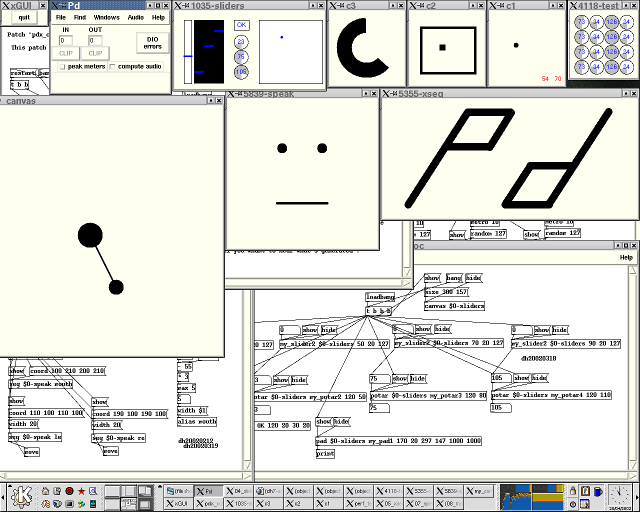Open the home folder icon in panel
Viewport: 640px width, 512px height.
45,491
